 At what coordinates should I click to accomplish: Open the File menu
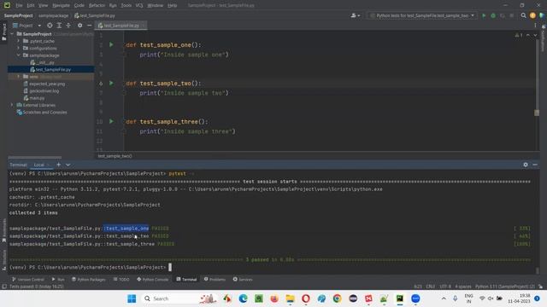click(x=19, y=5)
